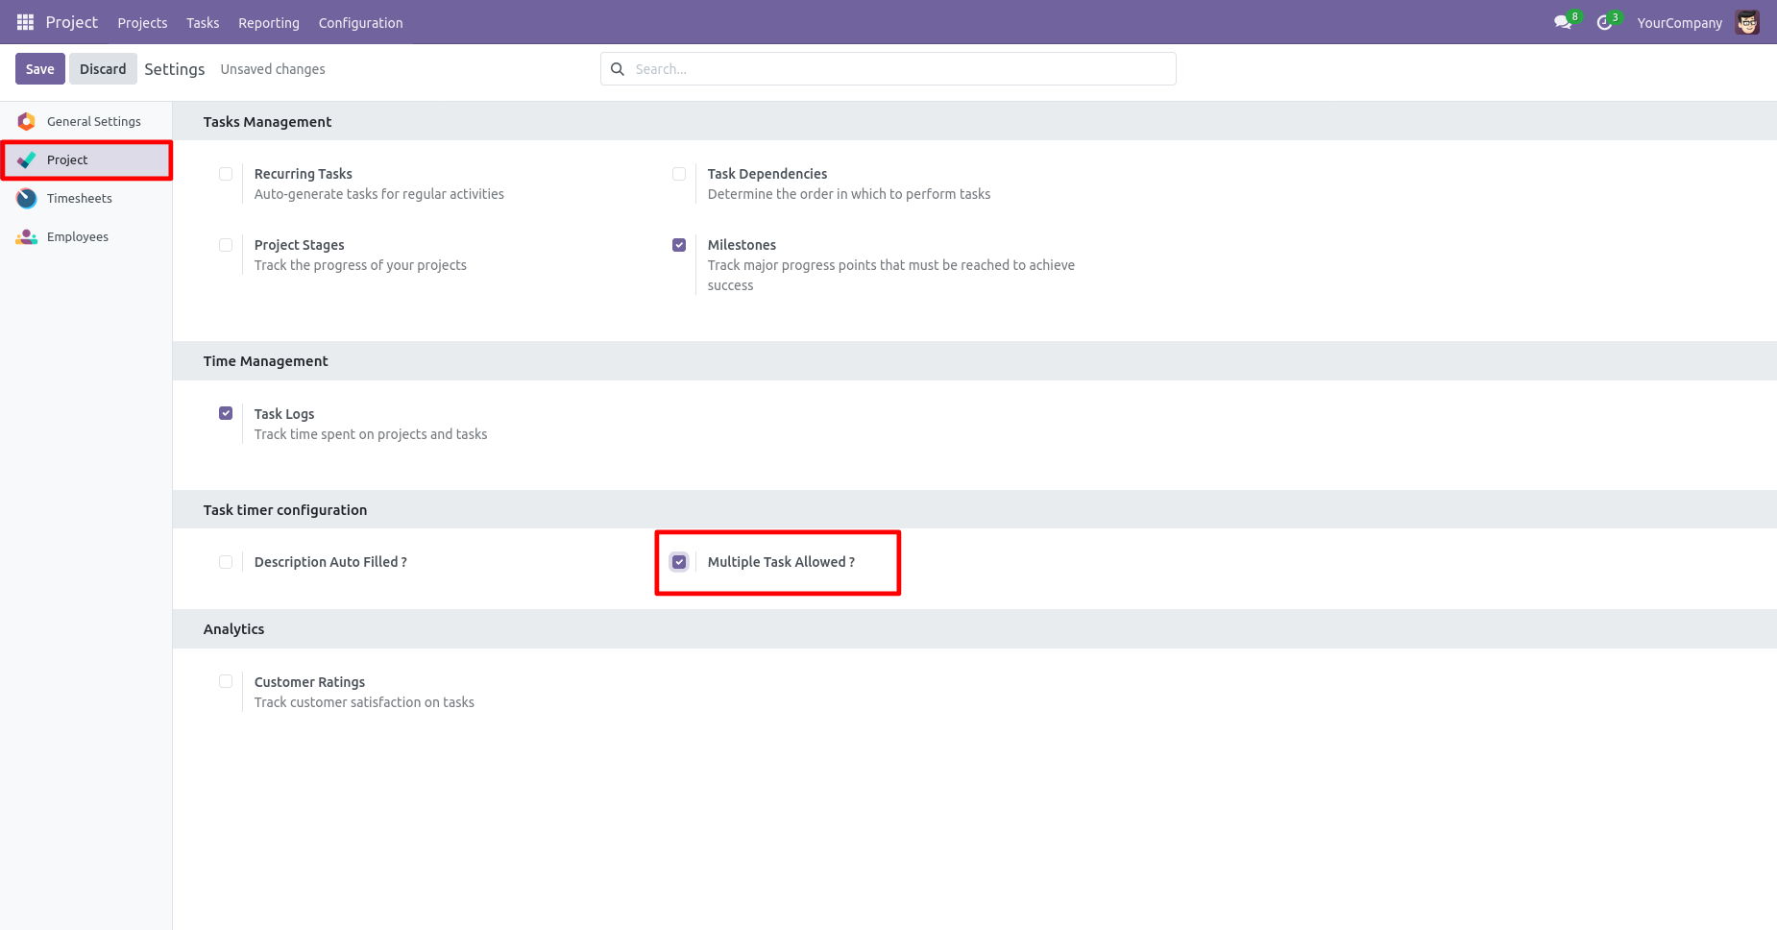Click the Discard button
The height and width of the screenshot is (930, 1777).
tap(103, 69)
